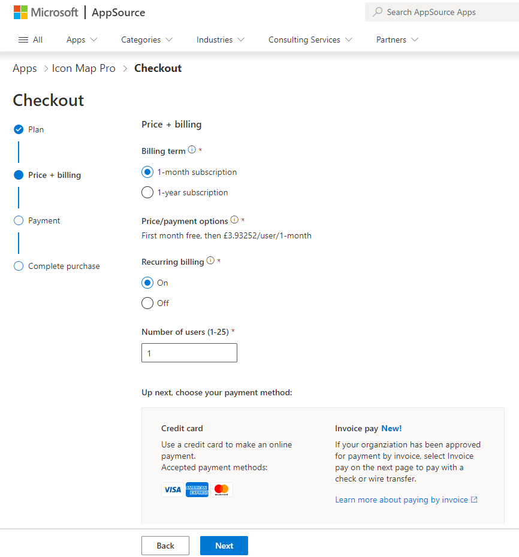This screenshot has height=557, width=519.
Task: Click the search magnifier icon
Action: tap(378, 12)
